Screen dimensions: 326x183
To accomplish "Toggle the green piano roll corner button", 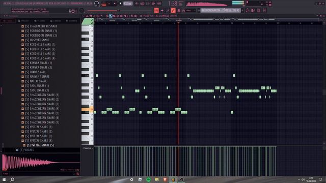I will pyautogui.click(x=87, y=21).
